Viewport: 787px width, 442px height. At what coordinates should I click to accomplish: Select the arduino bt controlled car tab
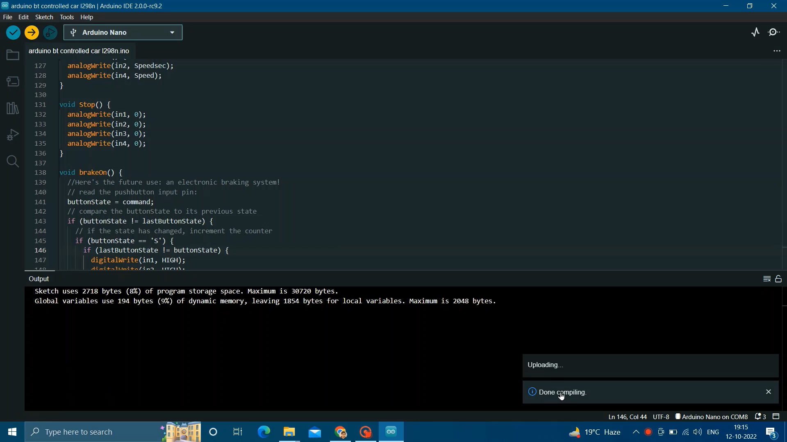[x=79, y=51]
